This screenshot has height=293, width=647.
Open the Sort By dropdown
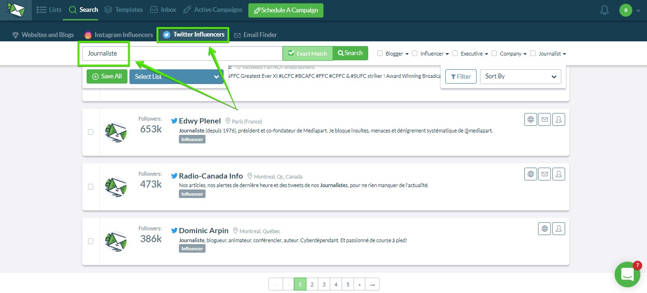[520, 76]
